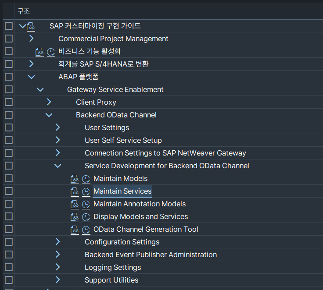Collapse Service Development for Backend OData Channel
The image size is (323, 290).
57,166
